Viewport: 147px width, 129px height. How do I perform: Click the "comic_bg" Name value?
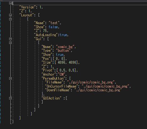click(x=65, y=47)
